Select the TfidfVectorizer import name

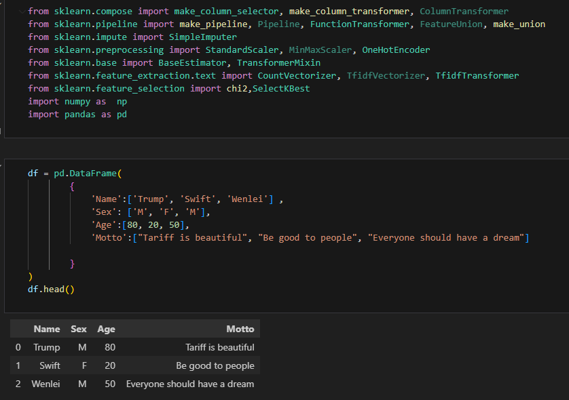pos(386,76)
